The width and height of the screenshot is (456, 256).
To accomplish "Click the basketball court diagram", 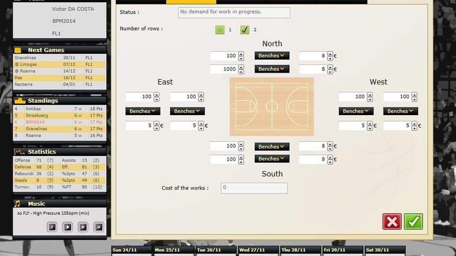I will pos(272,106).
